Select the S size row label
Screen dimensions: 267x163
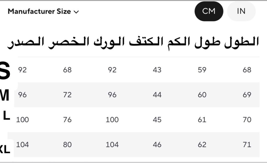5,70
